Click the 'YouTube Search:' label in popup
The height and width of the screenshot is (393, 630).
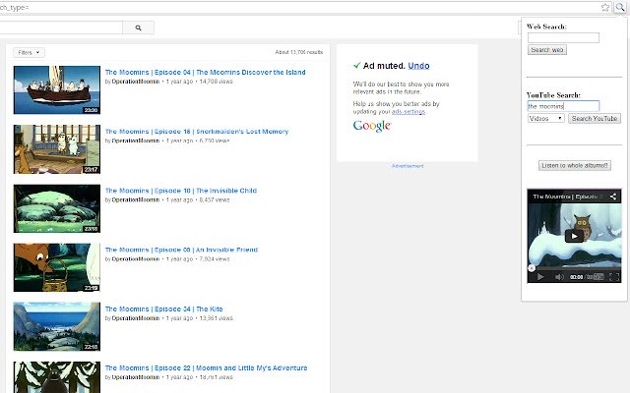553,95
